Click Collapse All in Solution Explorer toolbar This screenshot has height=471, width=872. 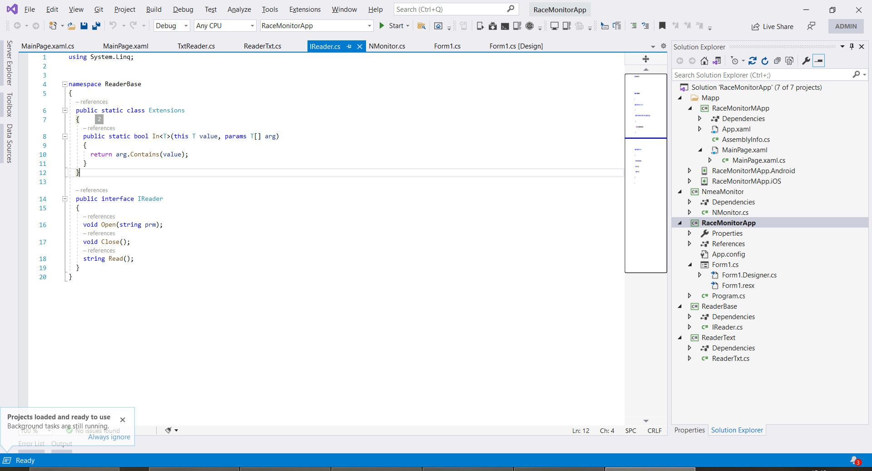pos(777,61)
